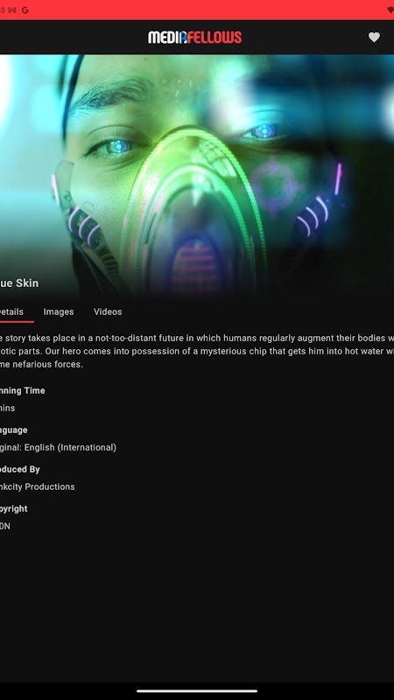Click the MediaFellows logo in header
The width and height of the screenshot is (394, 700).
(194, 38)
